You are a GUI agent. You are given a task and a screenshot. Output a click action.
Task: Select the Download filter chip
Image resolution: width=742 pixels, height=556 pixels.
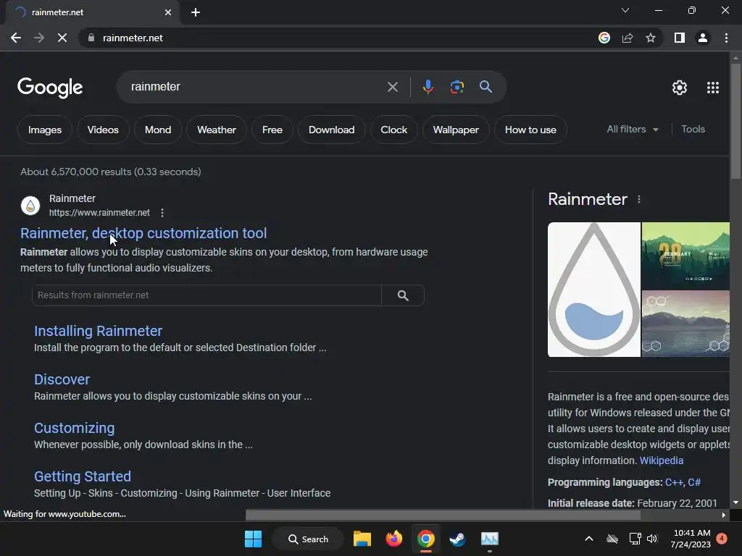[331, 130]
